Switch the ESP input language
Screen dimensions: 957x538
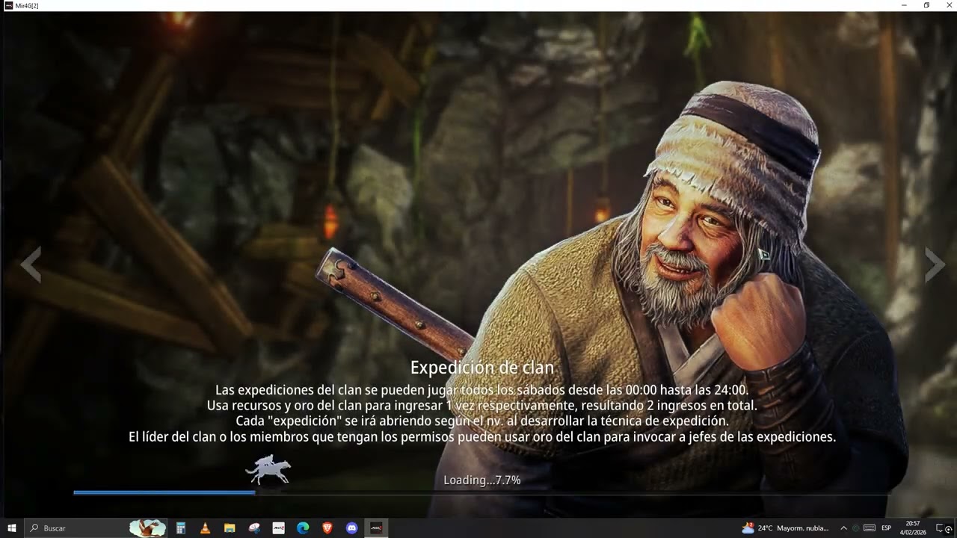click(x=887, y=528)
